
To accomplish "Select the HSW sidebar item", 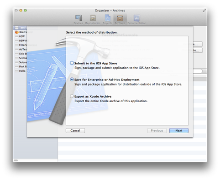I will [36, 36].
